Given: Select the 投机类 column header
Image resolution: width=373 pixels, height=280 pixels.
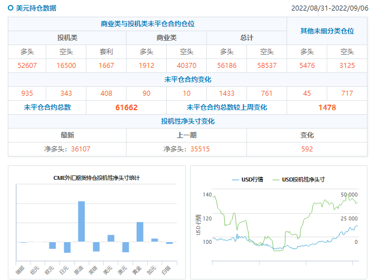Looking at the screenshot, I should tap(67, 38).
